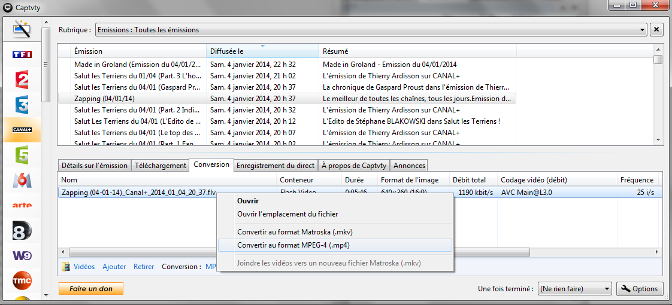The height and width of the screenshot is (305, 672).
Task: Select the TF1 channel icon
Action: pyautogui.click(x=22, y=54)
